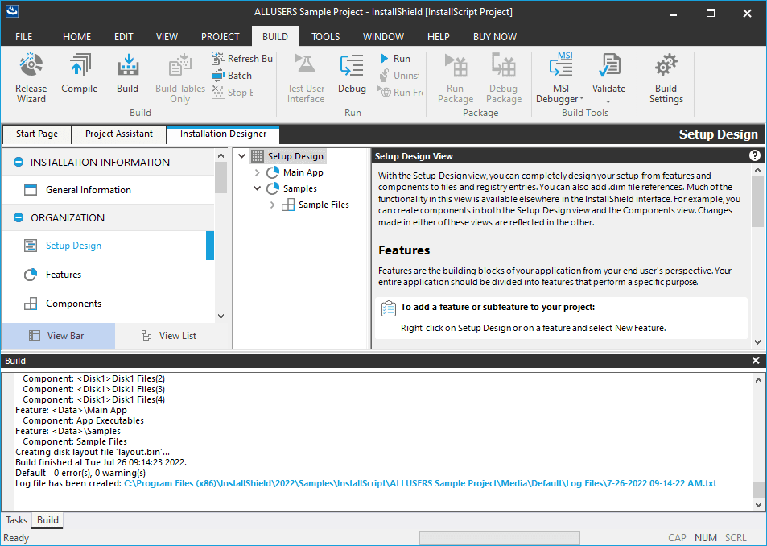Screen dimensions: 767x546
Task: Switch to the VIEW ribbon tab
Action: pyautogui.click(x=167, y=37)
